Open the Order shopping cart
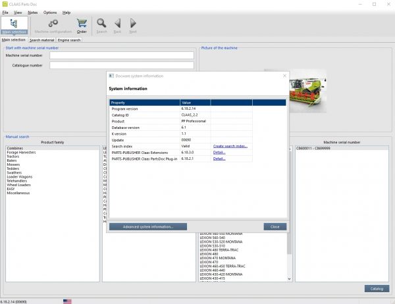The image size is (395, 304). point(82,25)
